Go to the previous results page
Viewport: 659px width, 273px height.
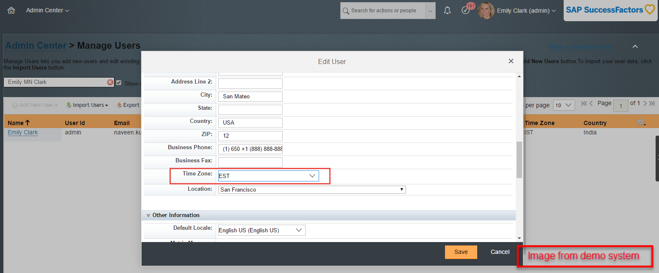591,103
